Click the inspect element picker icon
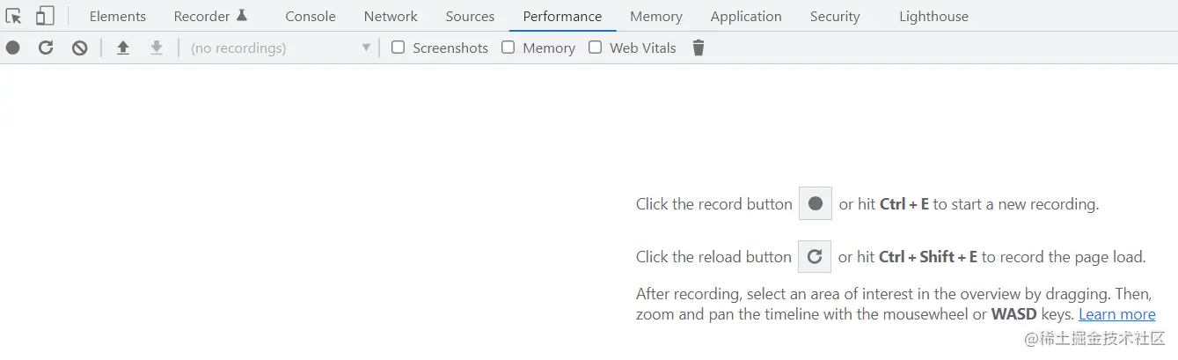The image size is (1178, 360). tap(13, 16)
